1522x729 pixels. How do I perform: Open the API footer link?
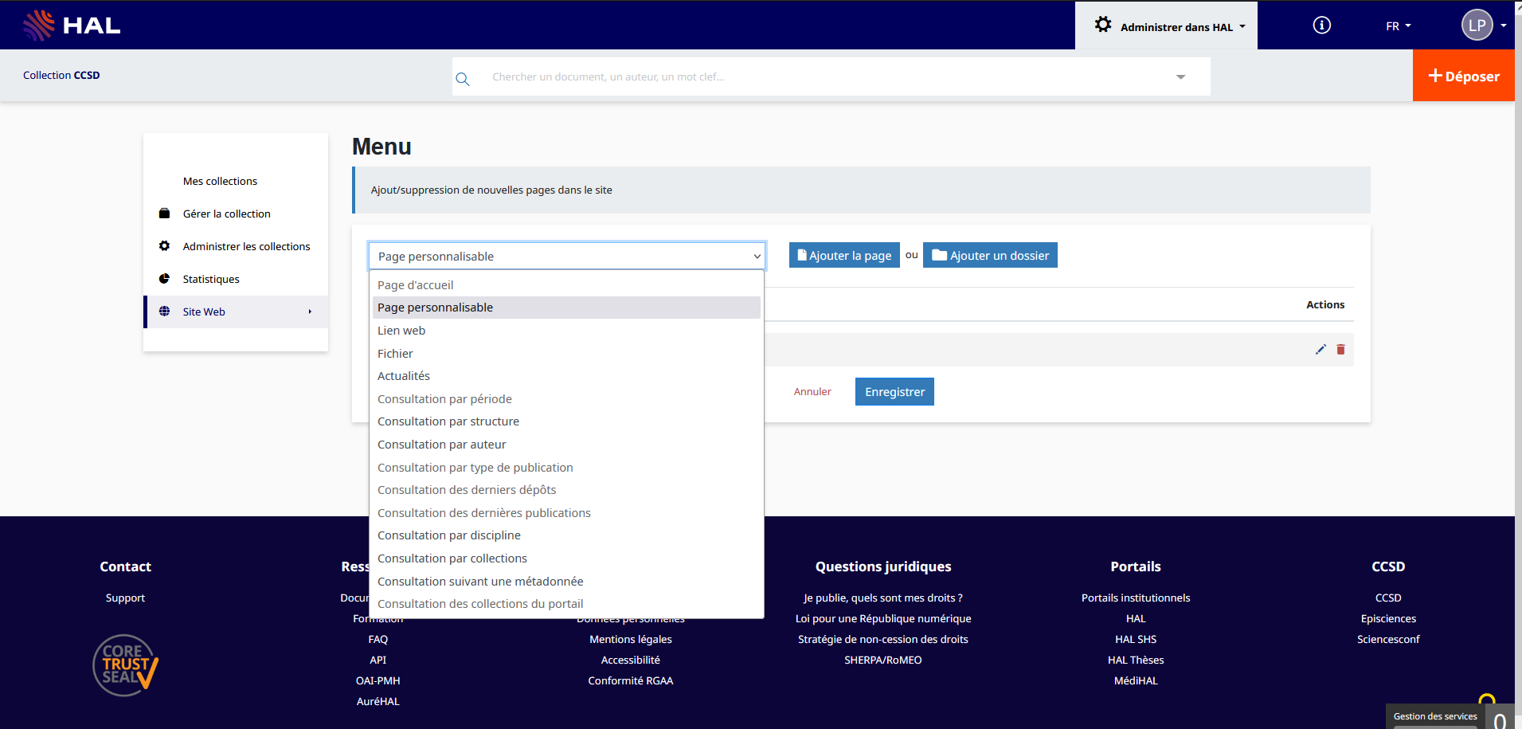(x=378, y=660)
